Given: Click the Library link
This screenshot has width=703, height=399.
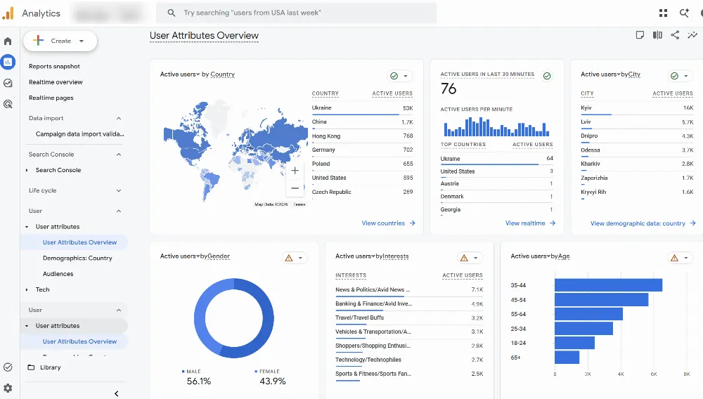Looking at the screenshot, I should pos(50,367).
